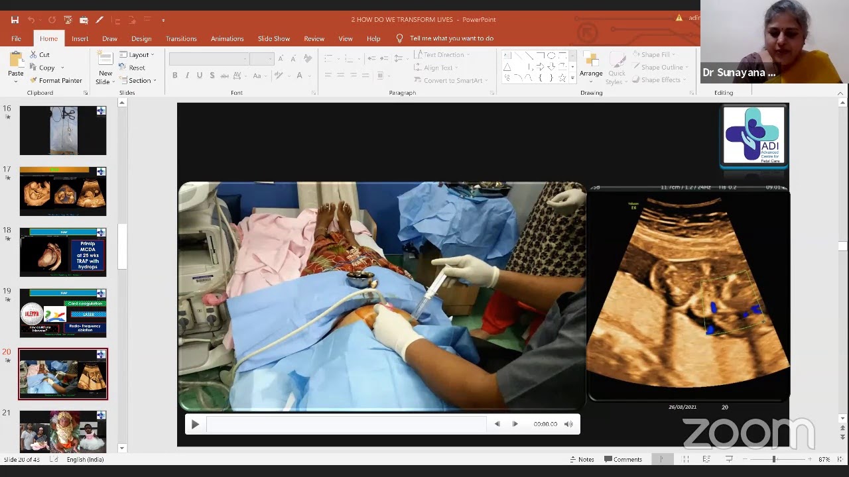Select slide 18 thumbnail with TRAP text
The height and width of the screenshot is (477, 849).
63,252
